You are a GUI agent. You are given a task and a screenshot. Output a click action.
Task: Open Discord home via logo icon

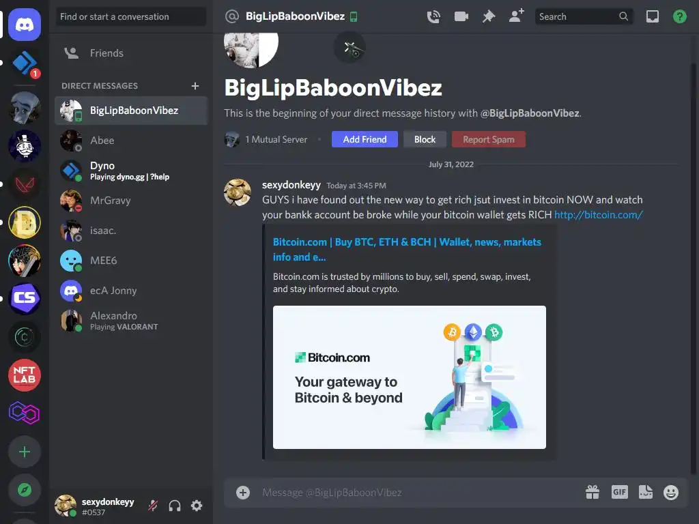tap(25, 25)
